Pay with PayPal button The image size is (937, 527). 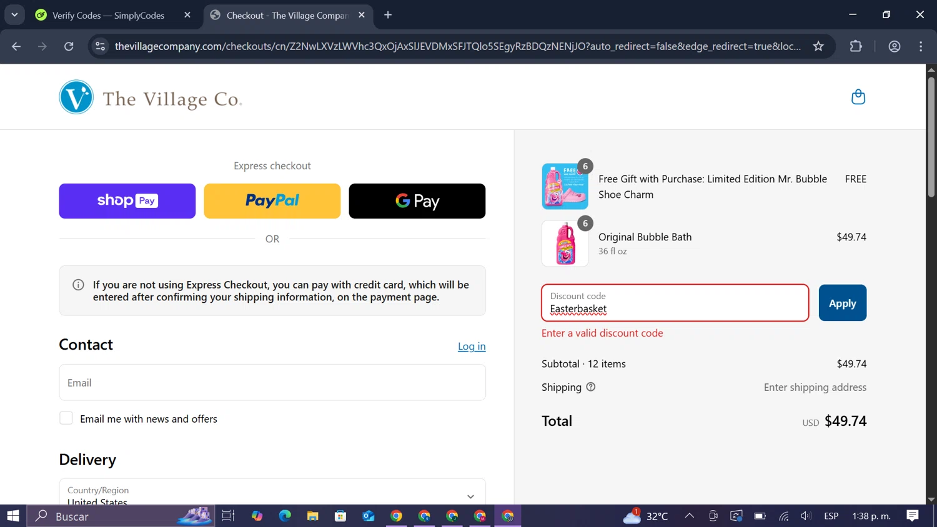tap(272, 201)
